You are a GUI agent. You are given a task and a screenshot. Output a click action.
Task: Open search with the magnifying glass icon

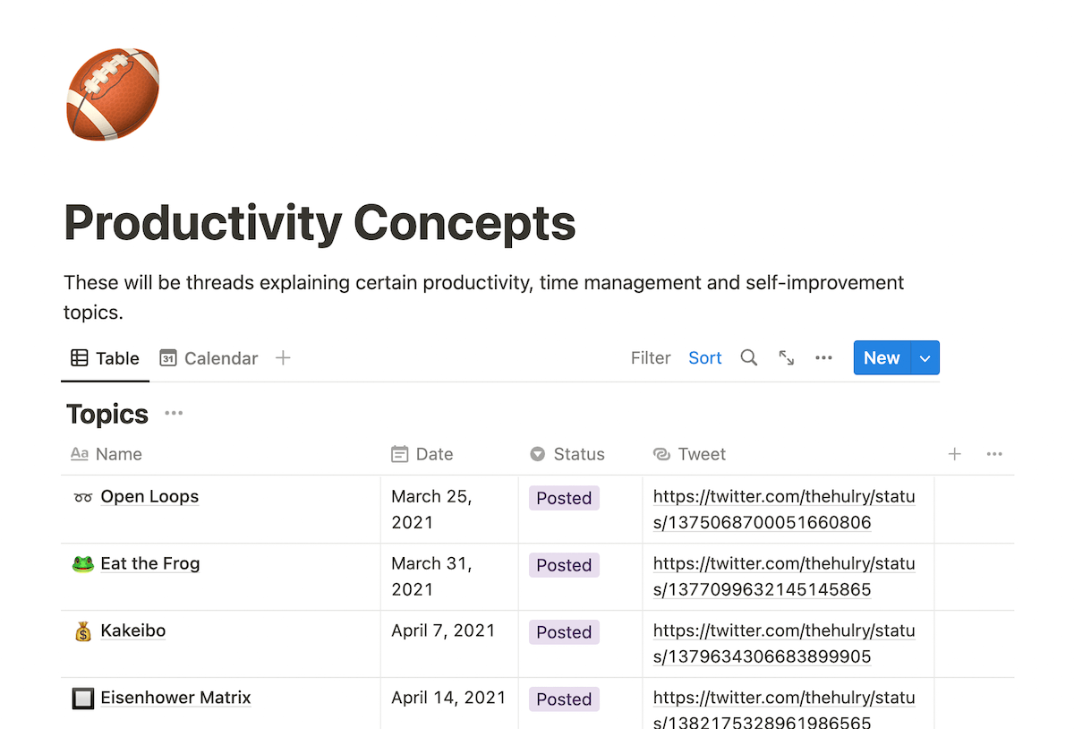(749, 358)
